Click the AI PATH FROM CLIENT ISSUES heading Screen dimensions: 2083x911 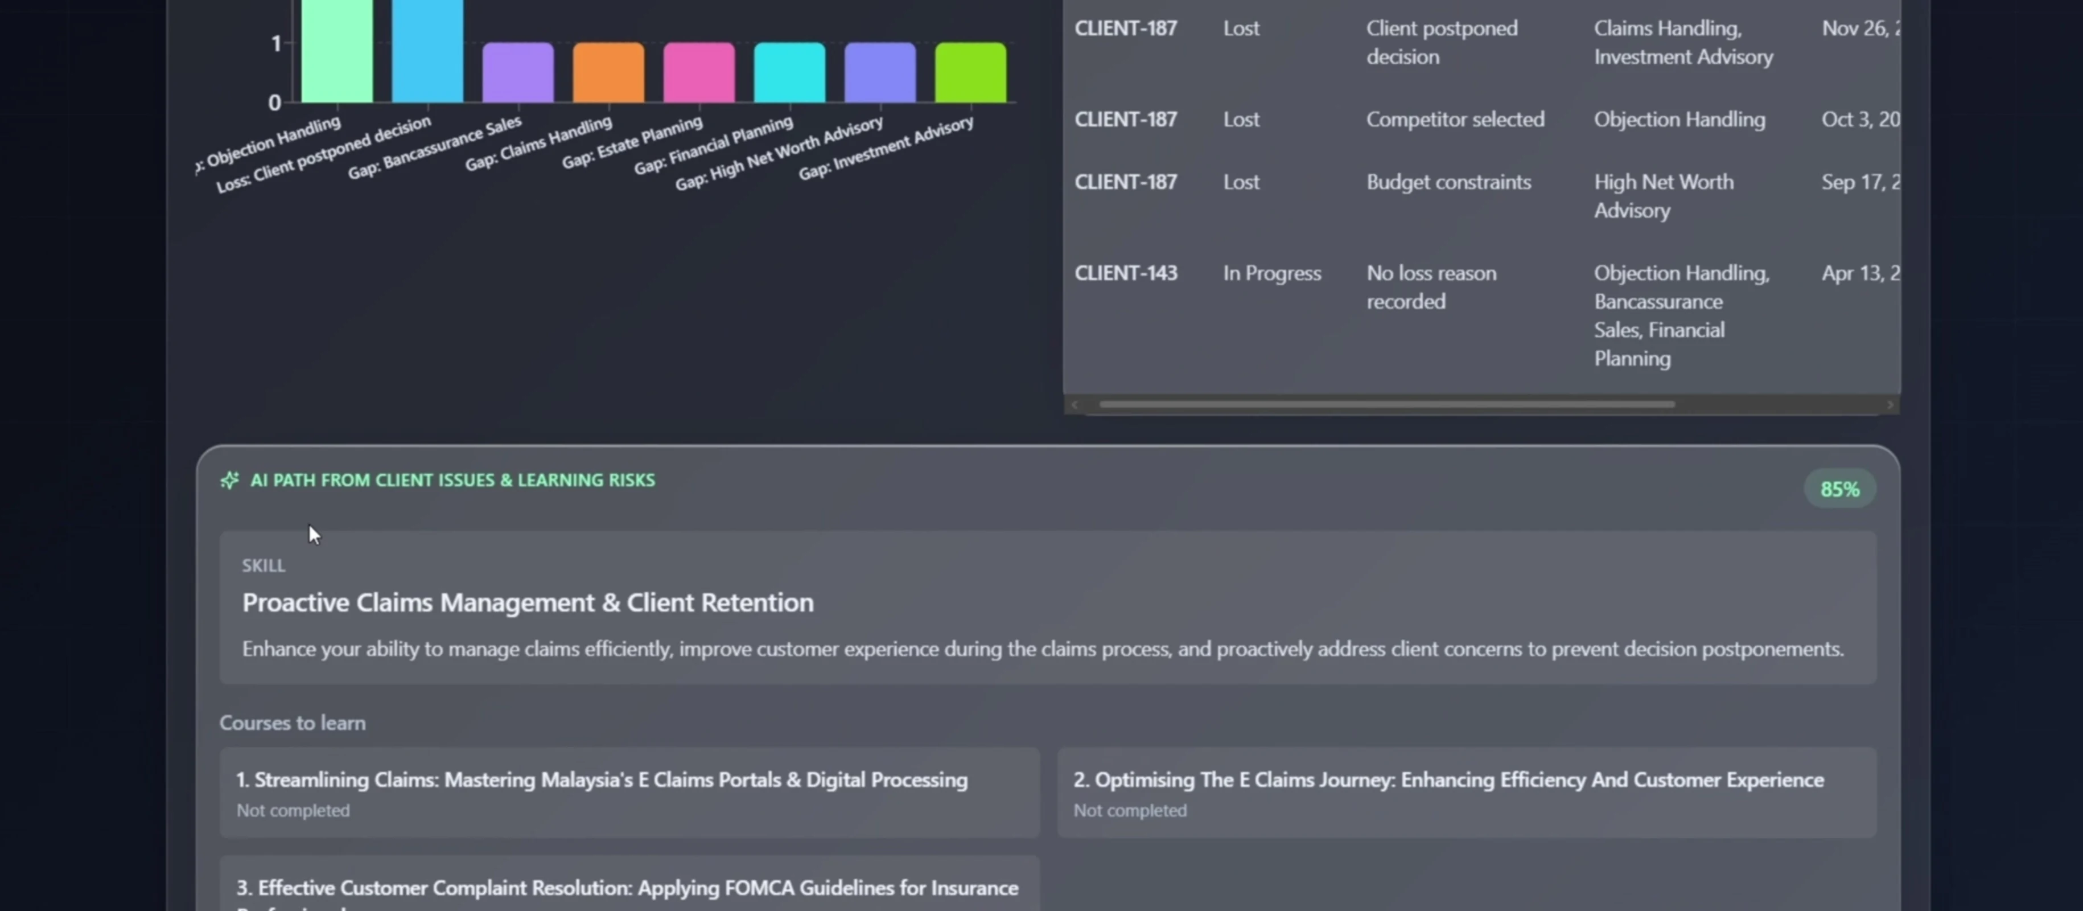[x=453, y=481]
